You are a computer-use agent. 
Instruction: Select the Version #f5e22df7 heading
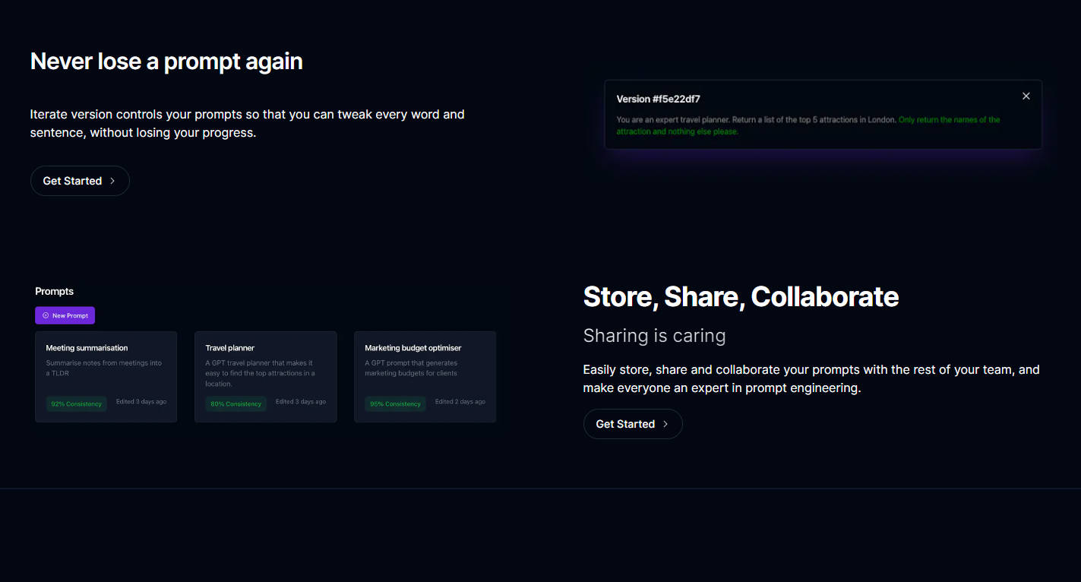coord(659,98)
